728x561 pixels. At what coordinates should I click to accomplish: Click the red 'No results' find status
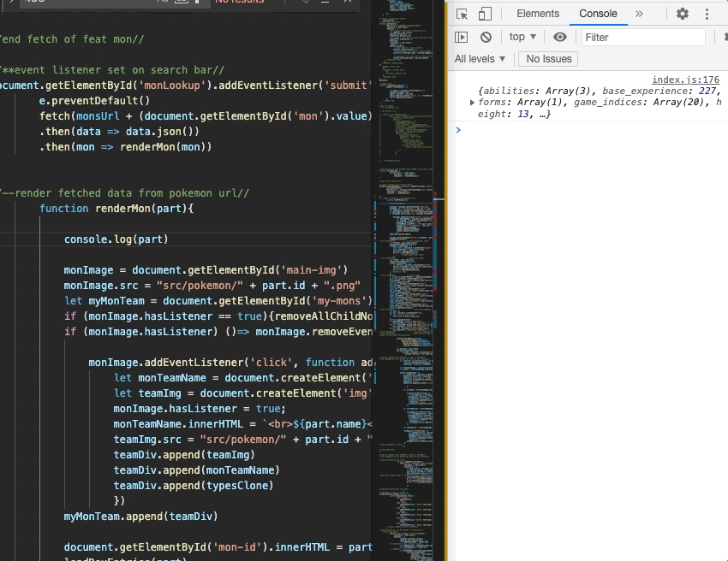(x=240, y=2)
